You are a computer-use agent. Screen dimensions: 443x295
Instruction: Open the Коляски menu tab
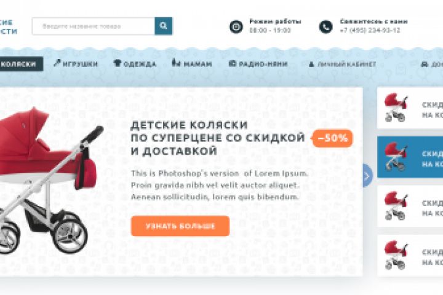pos(21,64)
